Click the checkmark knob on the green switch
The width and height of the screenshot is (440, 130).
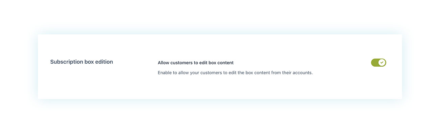pyautogui.click(x=382, y=63)
